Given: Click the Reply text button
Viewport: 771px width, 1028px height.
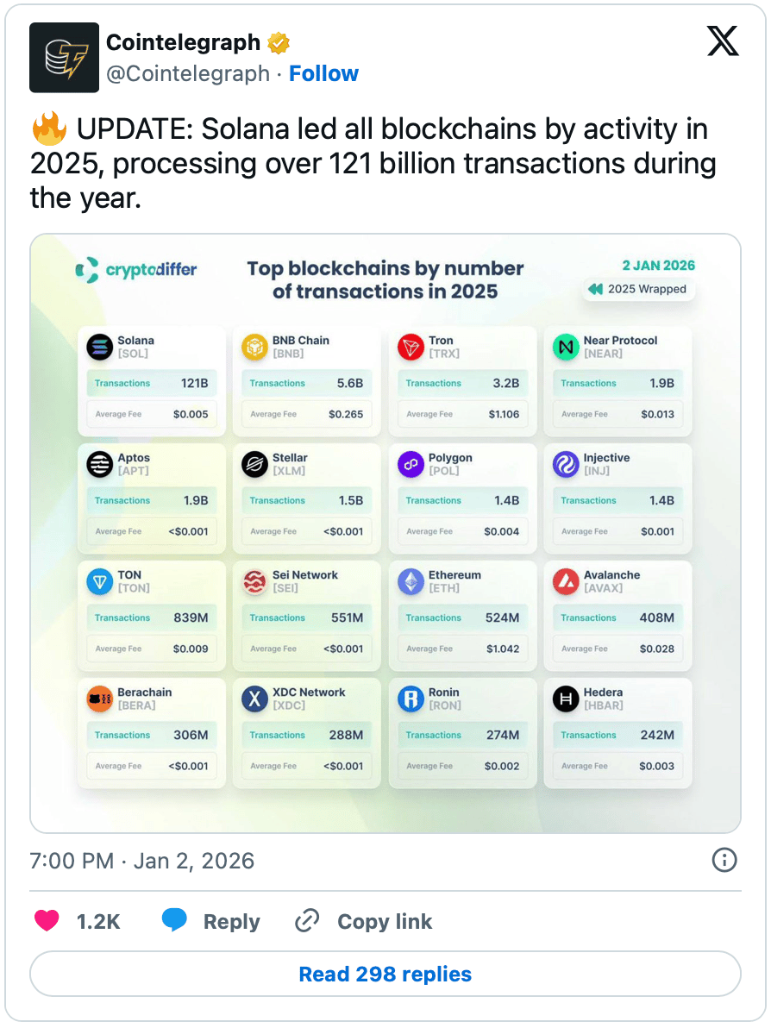Looking at the screenshot, I should (231, 921).
